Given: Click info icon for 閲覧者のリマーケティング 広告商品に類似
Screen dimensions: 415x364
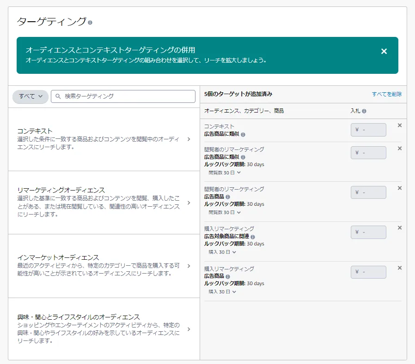Looking at the screenshot, I should pos(243,157).
